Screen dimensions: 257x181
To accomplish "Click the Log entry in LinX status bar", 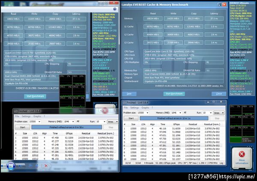I will click(x=221, y=163).
